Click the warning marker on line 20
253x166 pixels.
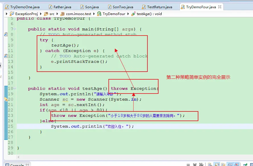pyautogui.click(x=6, y=99)
